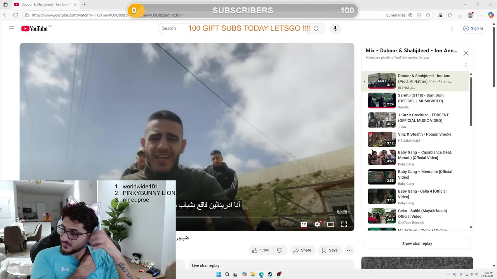497x279 pixels.
Task: Start voice search with the microphone
Action: tap(335, 28)
